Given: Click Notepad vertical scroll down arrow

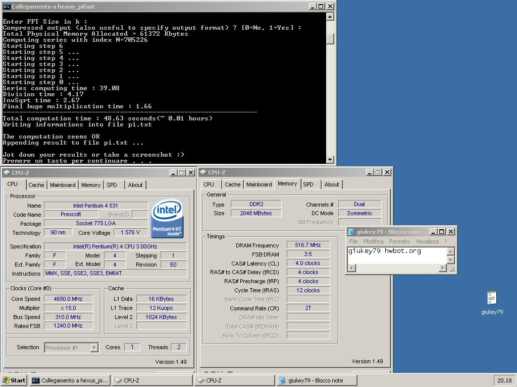Looking at the screenshot, I should (450, 260).
